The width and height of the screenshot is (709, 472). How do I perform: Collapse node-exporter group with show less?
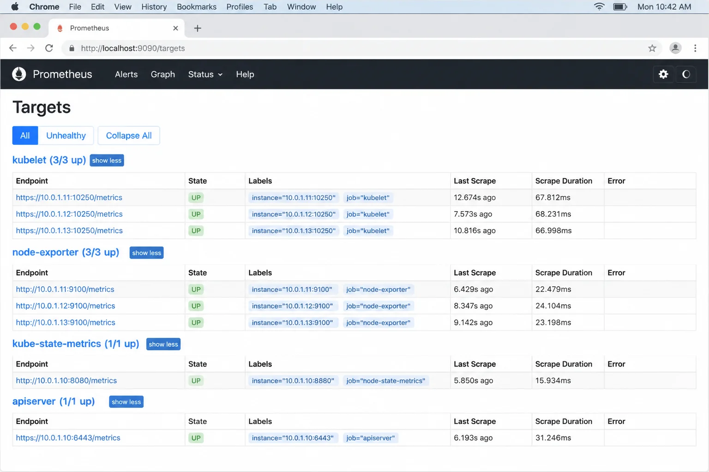[146, 253]
